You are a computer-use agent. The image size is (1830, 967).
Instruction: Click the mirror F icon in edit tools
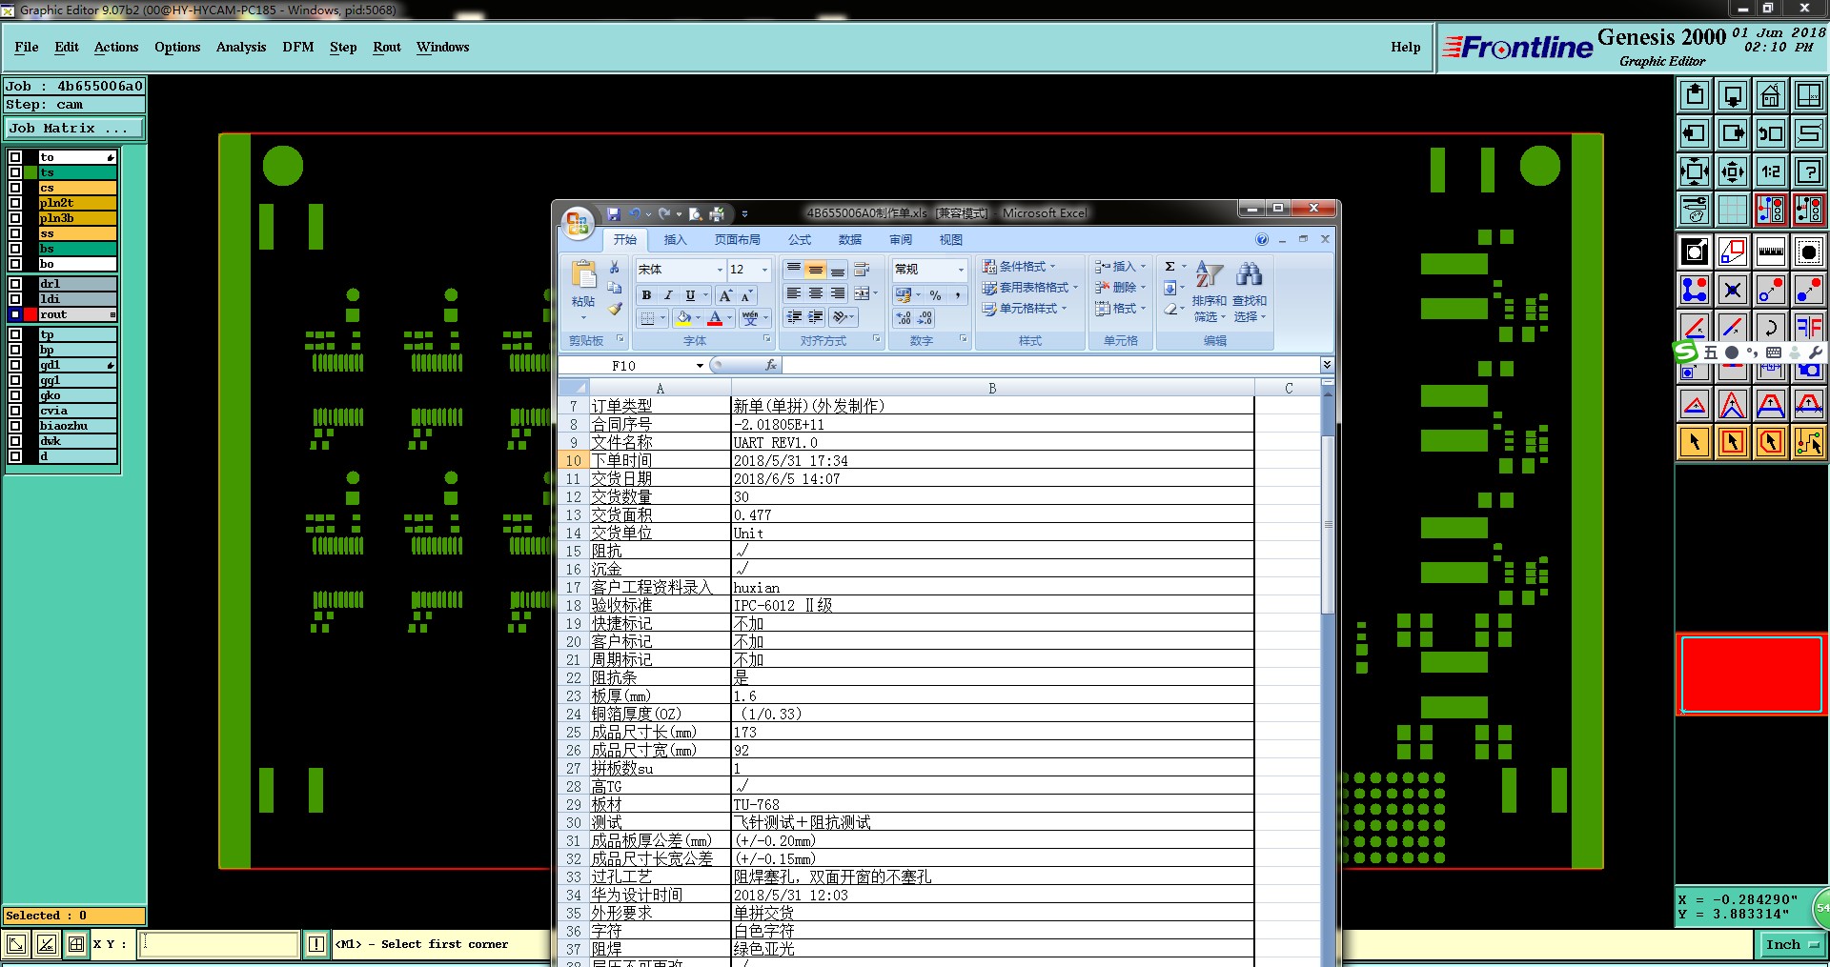1808,327
